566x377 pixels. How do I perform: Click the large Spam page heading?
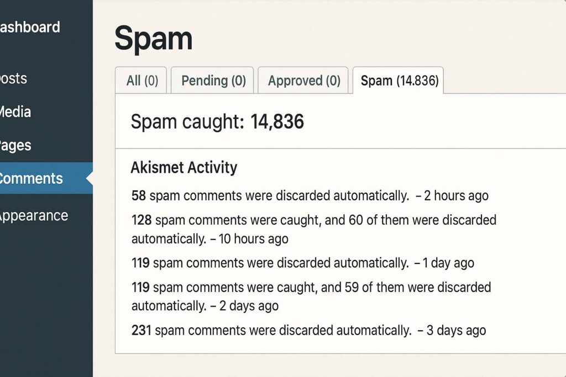(x=154, y=39)
